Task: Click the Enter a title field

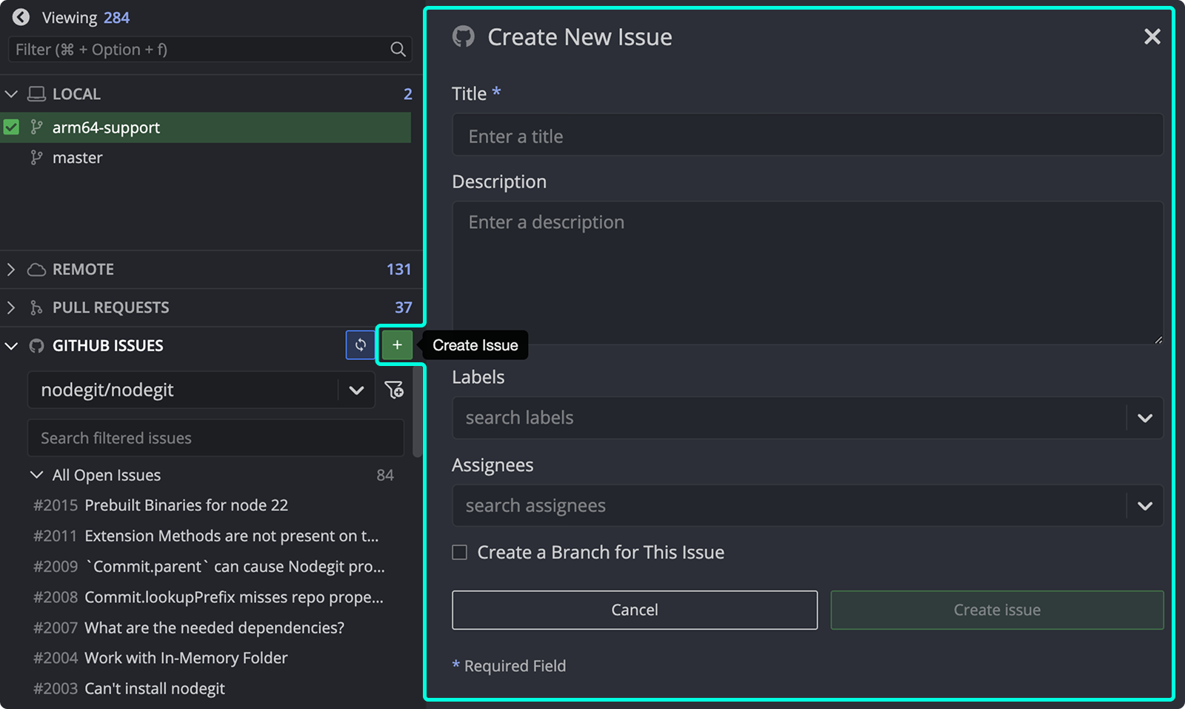Action: [x=807, y=136]
